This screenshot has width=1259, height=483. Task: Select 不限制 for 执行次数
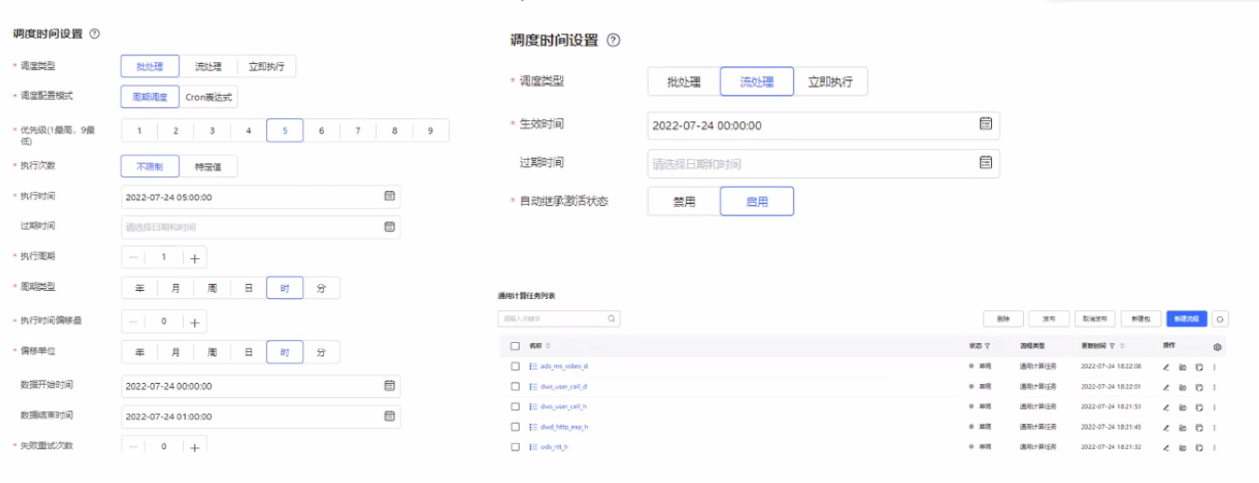click(150, 166)
